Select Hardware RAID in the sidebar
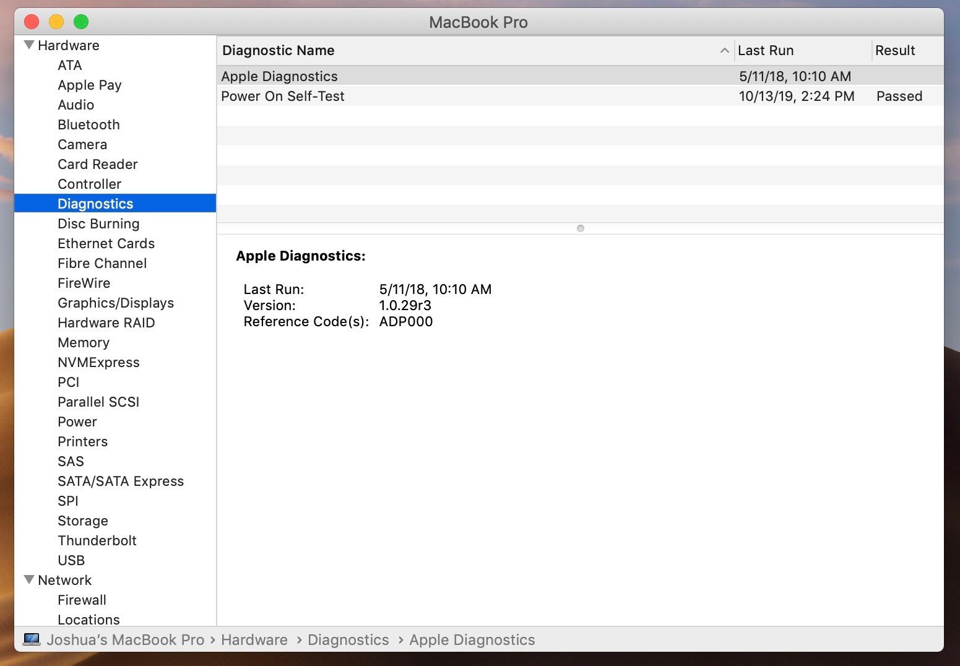Screen dimensions: 960x666 (x=106, y=322)
